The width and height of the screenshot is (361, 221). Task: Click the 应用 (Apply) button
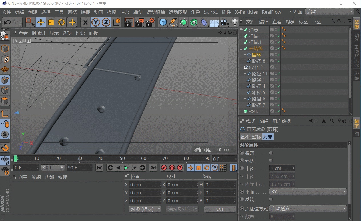pyautogui.click(x=220, y=209)
